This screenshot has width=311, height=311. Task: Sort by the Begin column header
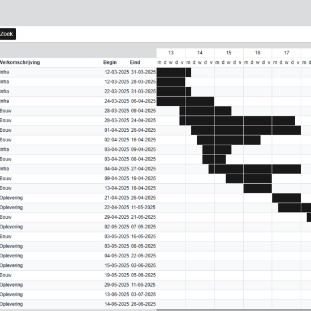pyautogui.click(x=110, y=62)
